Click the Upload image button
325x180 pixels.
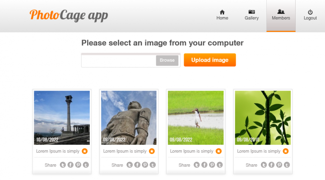(x=210, y=60)
